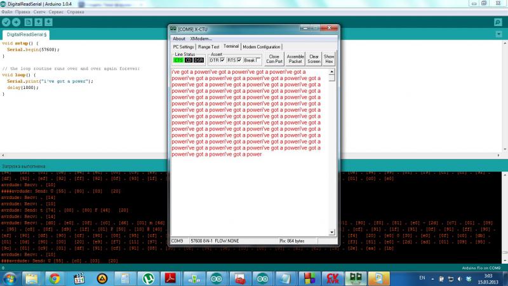This screenshot has width=508, height=286.
Task: Open the Windows Start menu
Action: coord(9,278)
